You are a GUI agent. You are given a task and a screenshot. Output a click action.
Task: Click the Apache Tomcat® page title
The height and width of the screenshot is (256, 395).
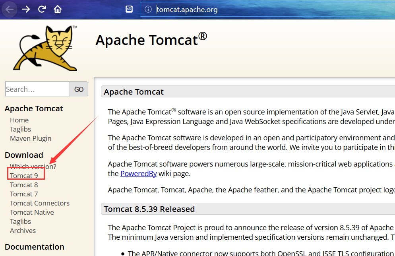(151, 40)
